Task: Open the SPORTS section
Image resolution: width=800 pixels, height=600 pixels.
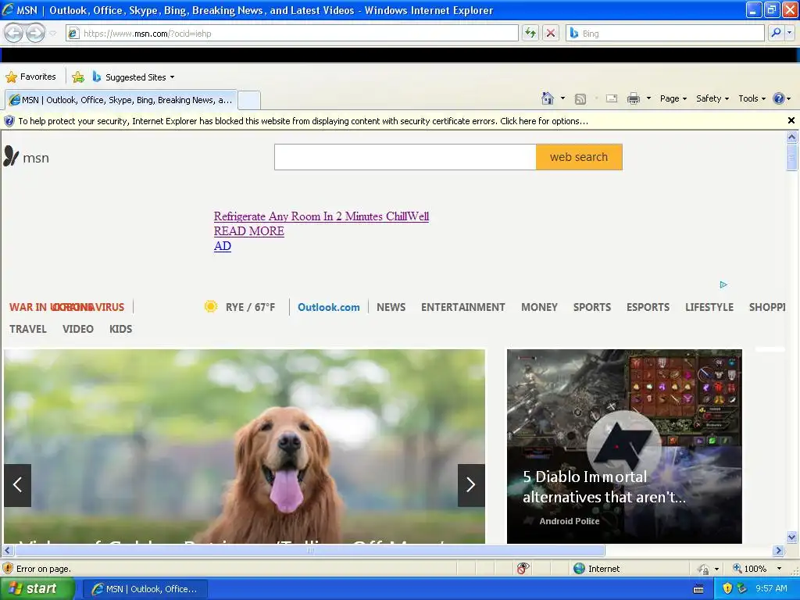Action: 592,307
